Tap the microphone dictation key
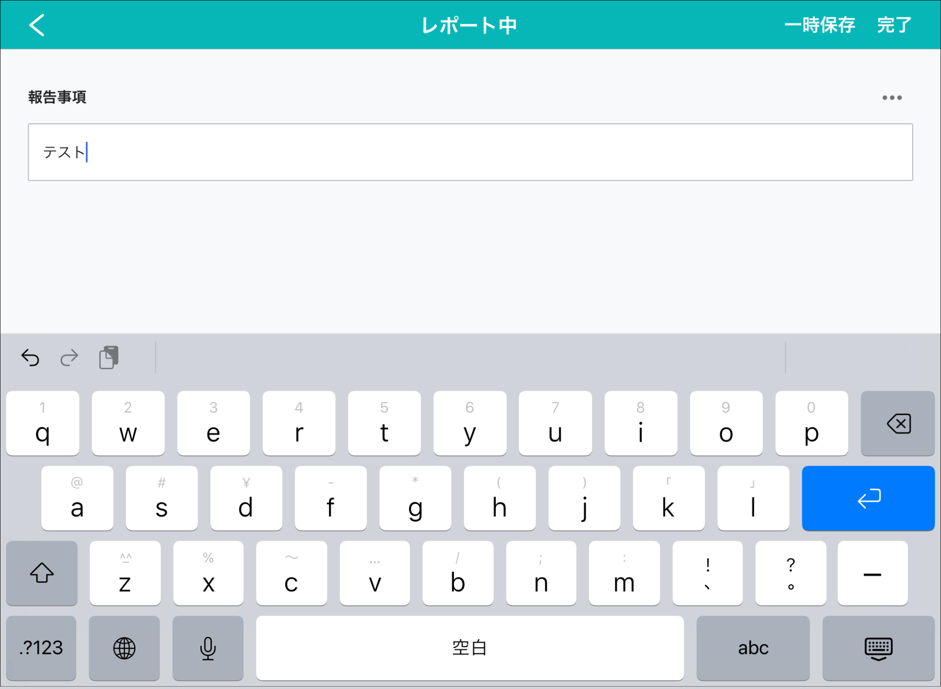The height and width of the screenshot is (689, 941). click(208, 648)
